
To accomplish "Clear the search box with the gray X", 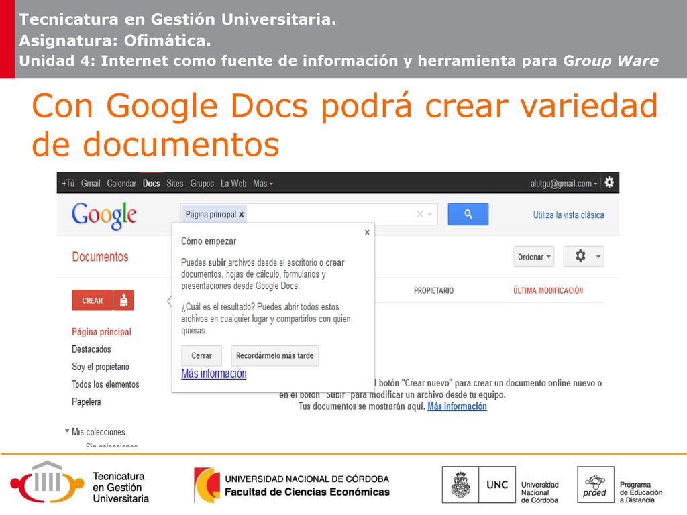I will point(420,214).
